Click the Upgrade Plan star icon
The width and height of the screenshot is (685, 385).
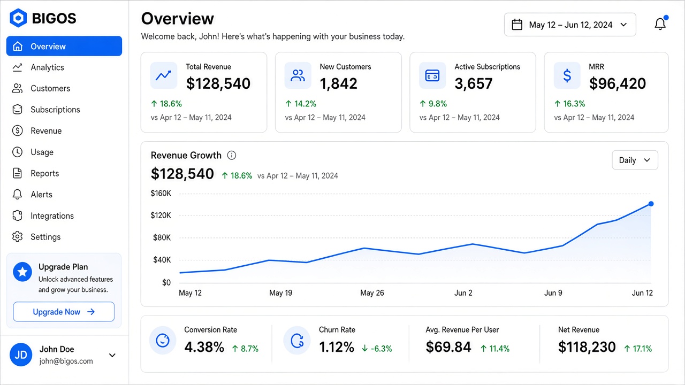coord(22,272)
